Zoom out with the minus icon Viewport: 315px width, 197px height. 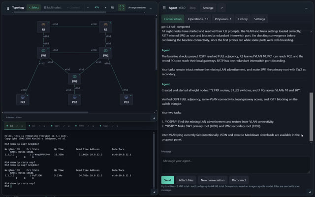(88, 8)
